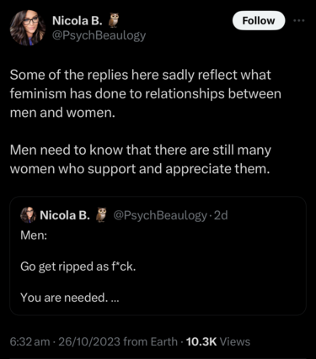Image resolution: width=316 pixels, height=359 pixels.
Task: Visit the @PsychBeaulogy handle under the top name
Action: [99, 35]
